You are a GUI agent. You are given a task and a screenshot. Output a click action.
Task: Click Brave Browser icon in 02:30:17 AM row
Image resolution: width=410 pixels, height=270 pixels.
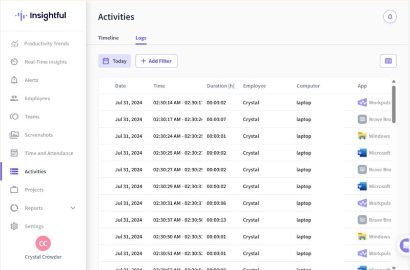pyautogui.click(x=362, y=119)
